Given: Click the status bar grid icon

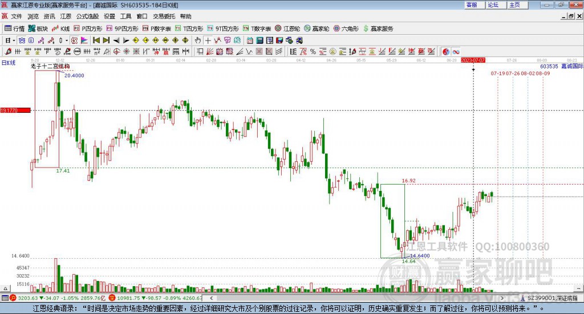Looking at the screenshot, I should tap(5, 298).
